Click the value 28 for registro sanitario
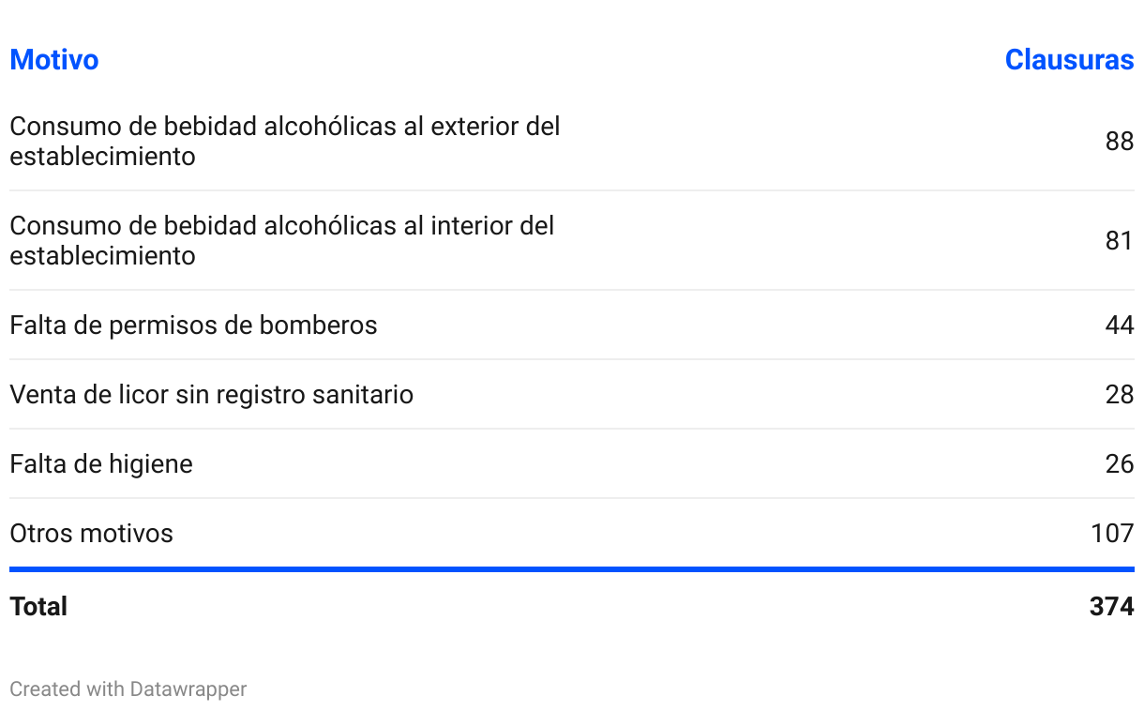The height and width of the screenshot is (711, 1144). [1120, 395]
